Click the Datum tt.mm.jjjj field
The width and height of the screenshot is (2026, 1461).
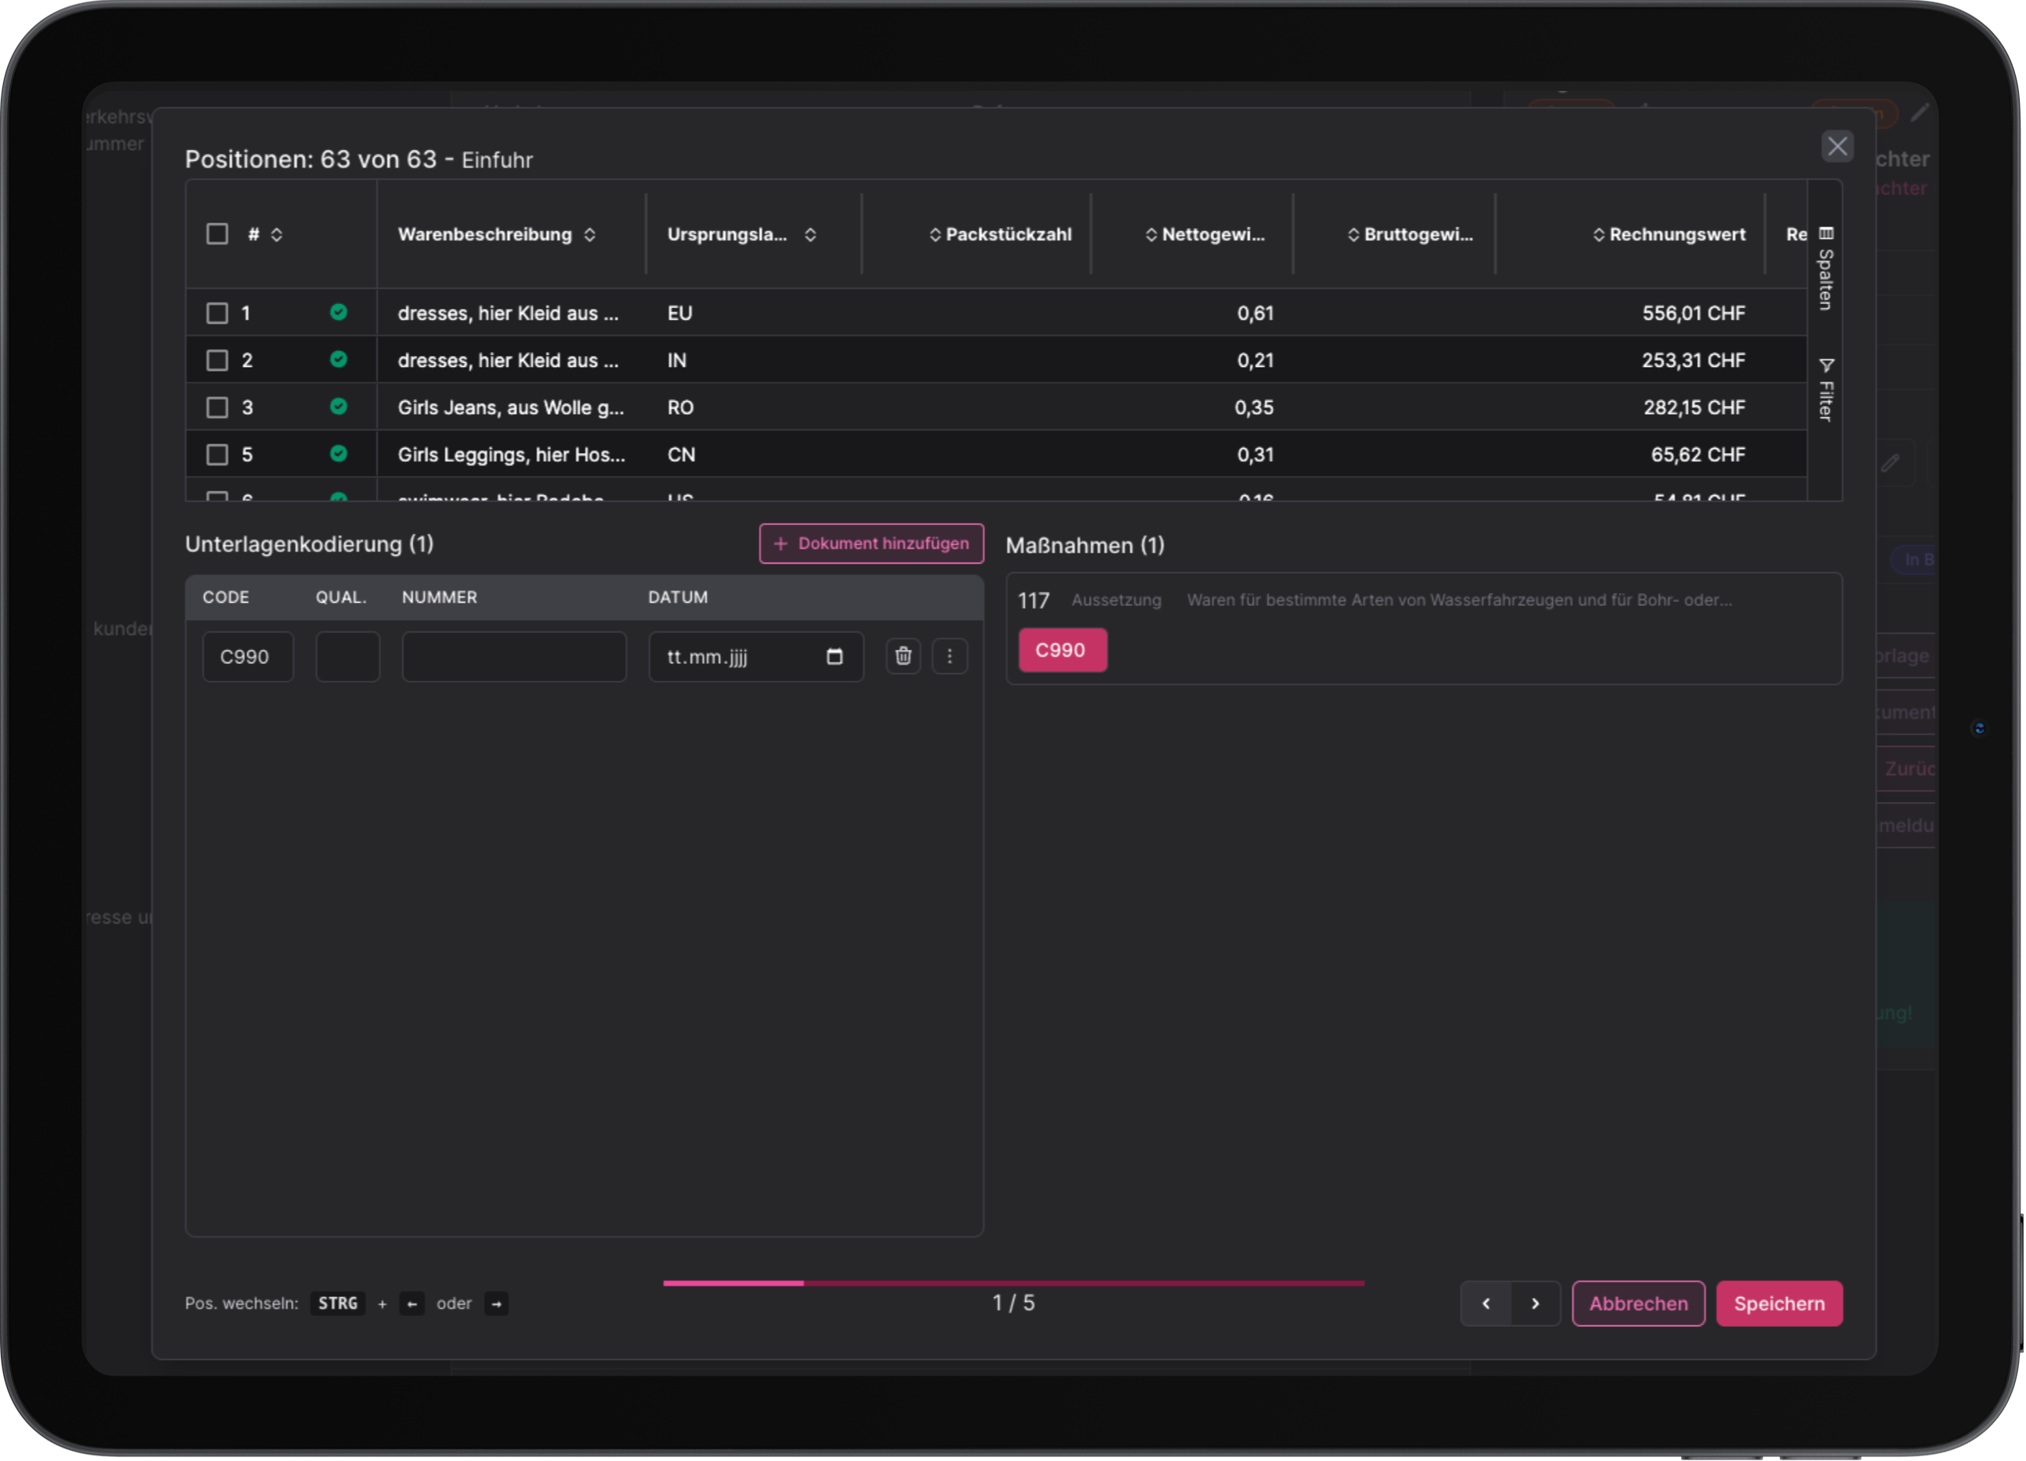pyautogui.click(x=756, y=658)
